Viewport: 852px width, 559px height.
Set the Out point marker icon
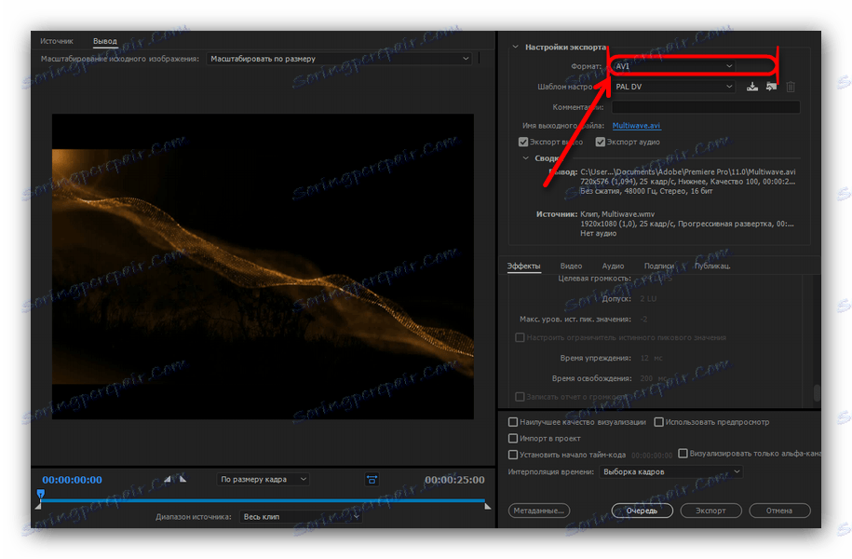click(183, 479)
